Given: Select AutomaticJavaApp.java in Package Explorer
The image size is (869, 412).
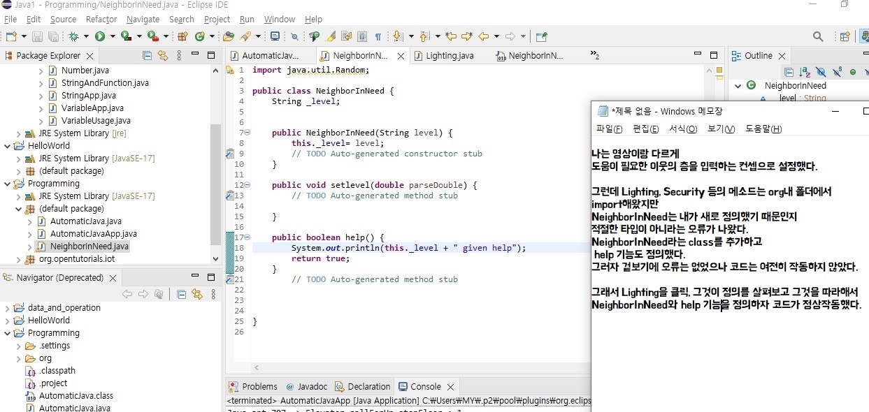Looking at the screenshot, I should (x=94, y=234).
